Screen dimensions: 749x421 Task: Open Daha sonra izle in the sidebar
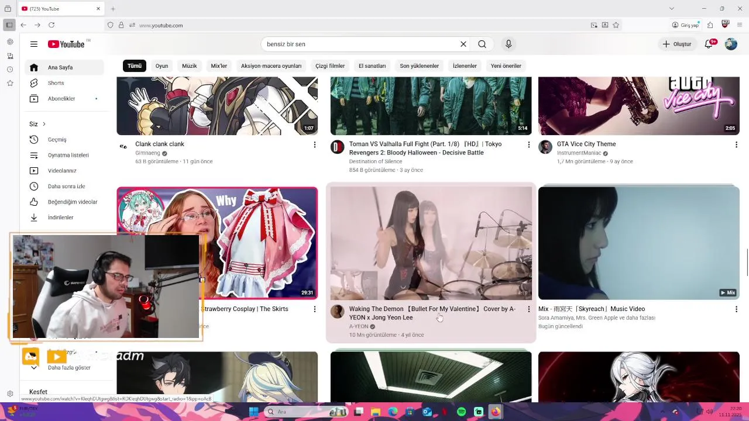click(x=64, y=187)
